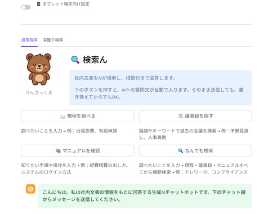
Task: Click the orange chatbot avatar icon
Action: click(30, 189)
